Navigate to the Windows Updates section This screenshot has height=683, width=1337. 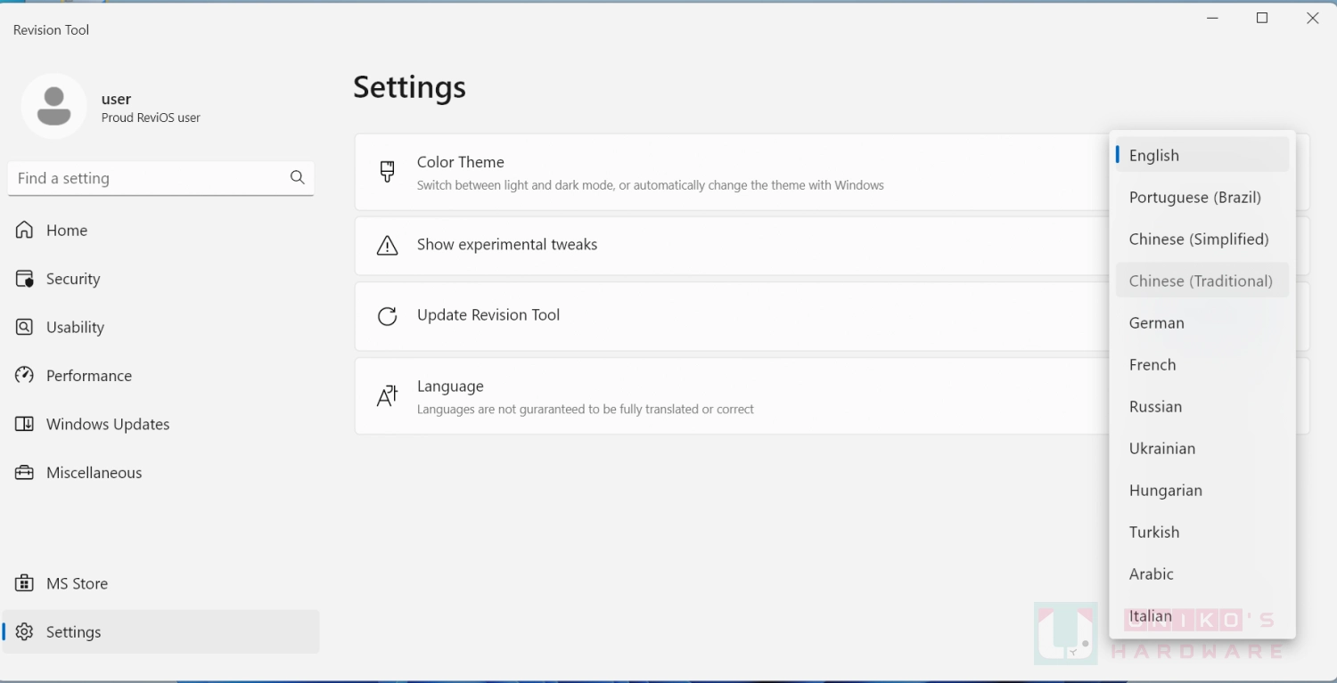(x=107, y=424)
